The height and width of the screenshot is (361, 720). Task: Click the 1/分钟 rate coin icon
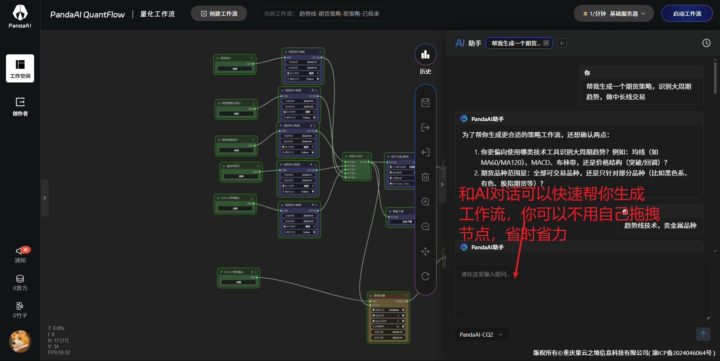[585, 14]
